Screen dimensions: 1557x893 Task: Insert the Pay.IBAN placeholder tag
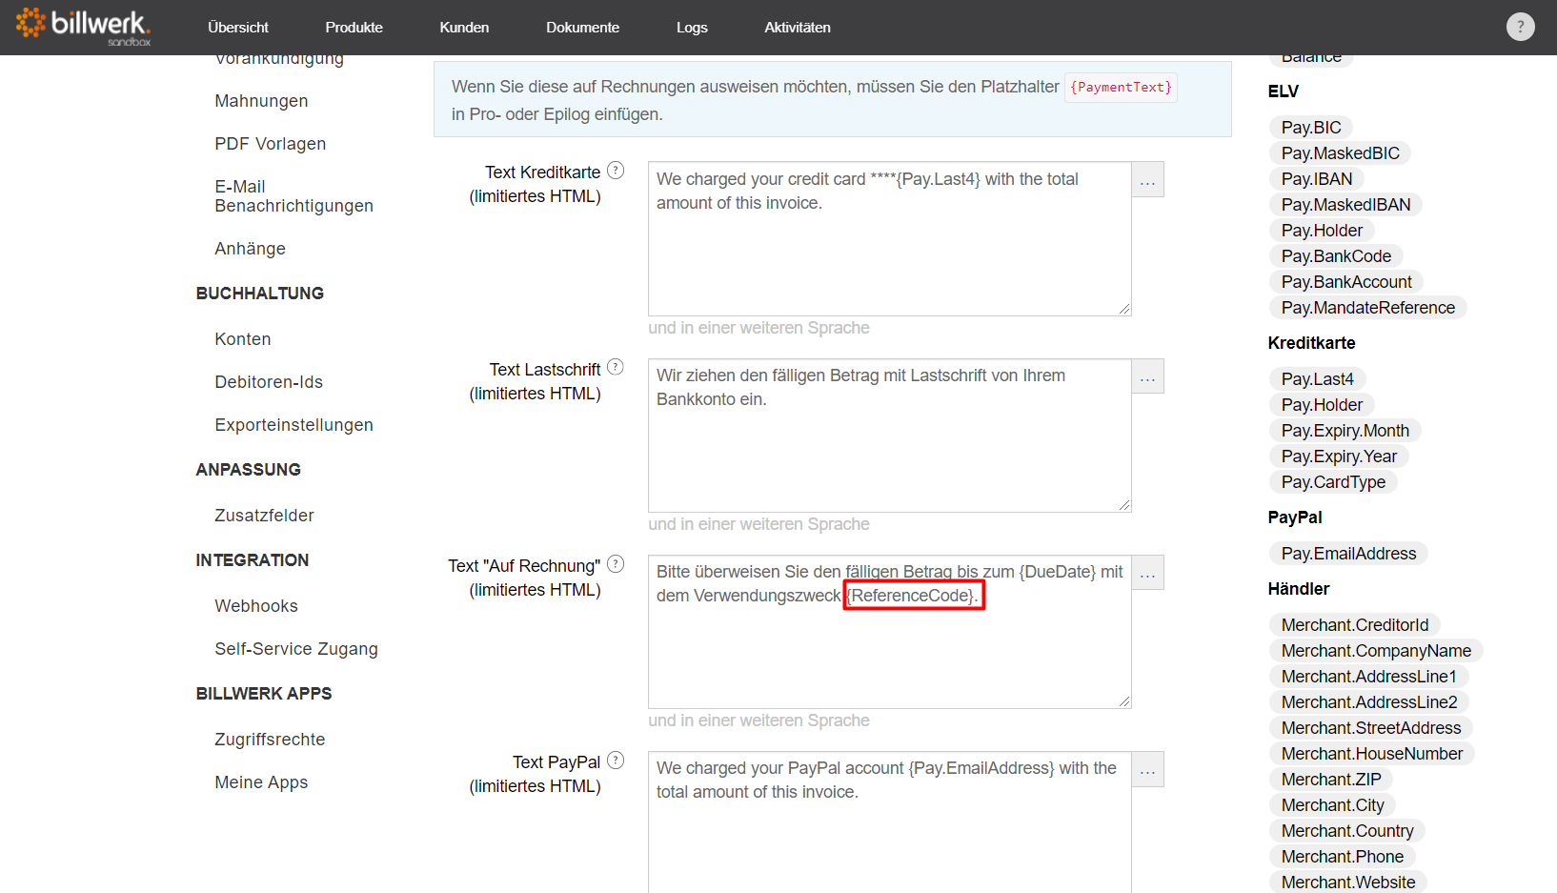tap(1317, 179)
